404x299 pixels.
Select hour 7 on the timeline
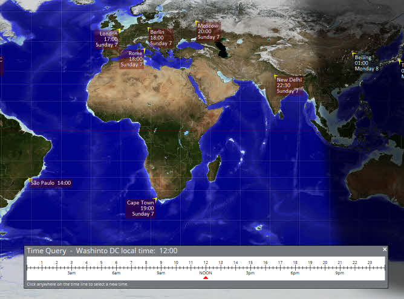click(131, 263)
